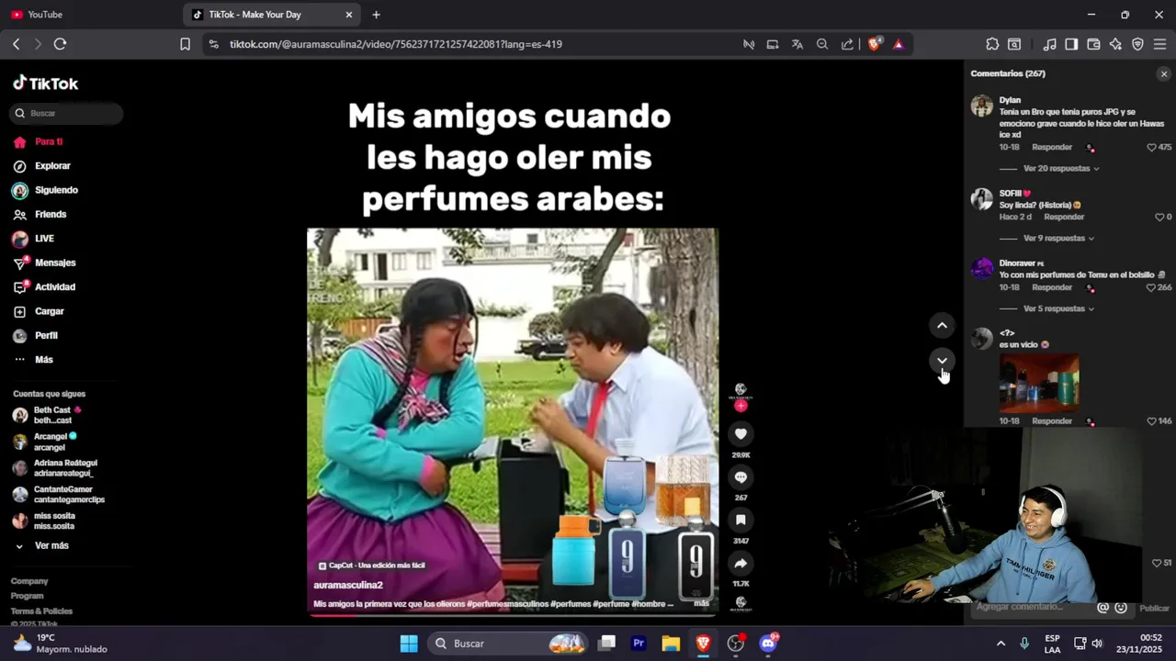Go to the previous video with the up arrow
1176x661 pixels.
942,325
